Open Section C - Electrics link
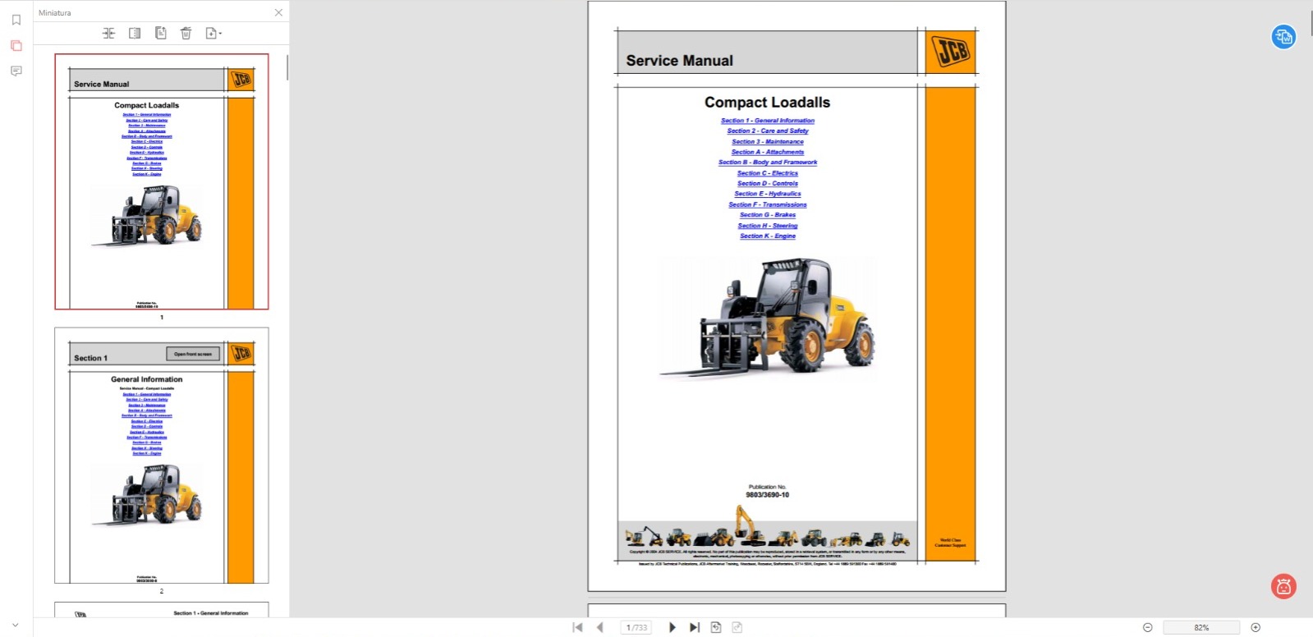 coord(768,173)
